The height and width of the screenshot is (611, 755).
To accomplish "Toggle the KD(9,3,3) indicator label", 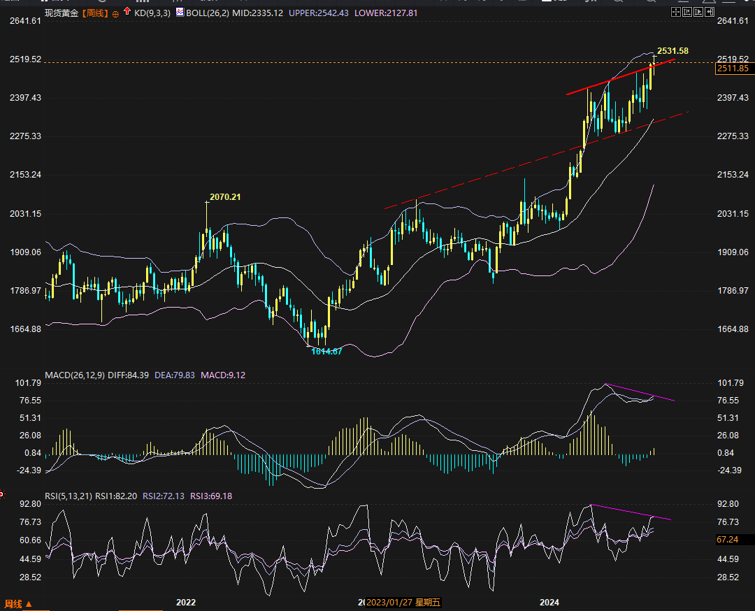I will click(151, 13).
